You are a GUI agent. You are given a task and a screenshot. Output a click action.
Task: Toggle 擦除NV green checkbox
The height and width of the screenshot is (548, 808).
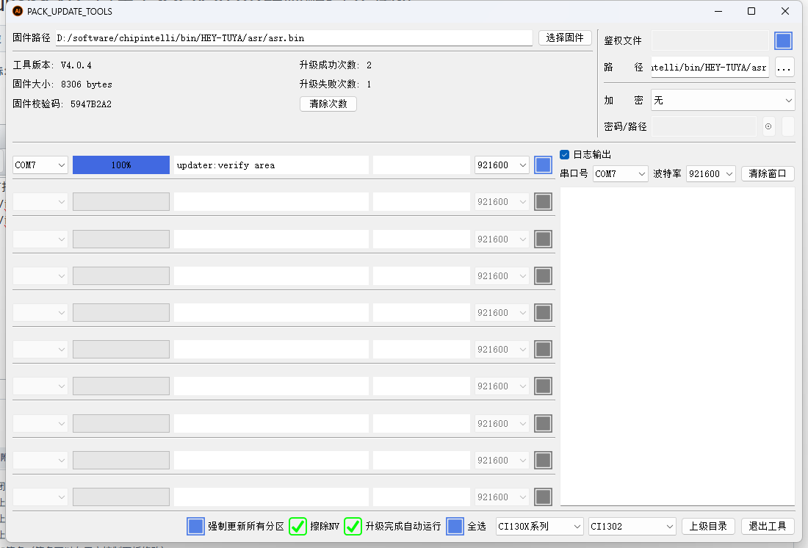(x=297, y=527)
